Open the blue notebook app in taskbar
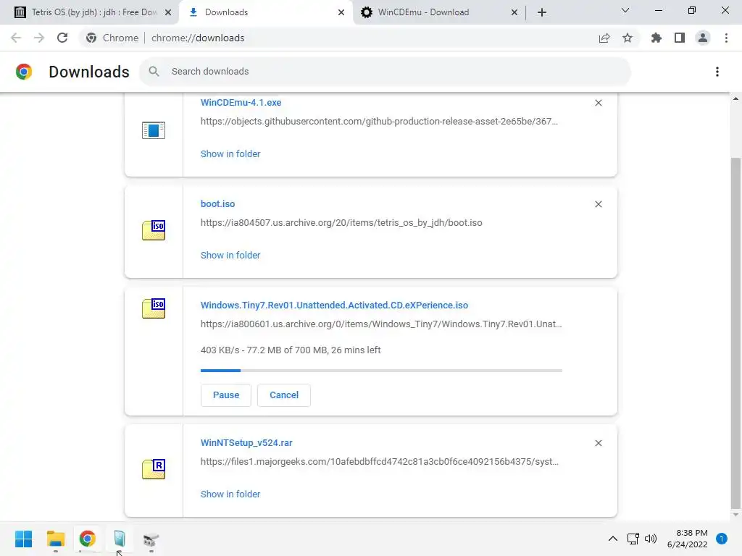This screenshot has height=556, width=742. tap(120, 539)
